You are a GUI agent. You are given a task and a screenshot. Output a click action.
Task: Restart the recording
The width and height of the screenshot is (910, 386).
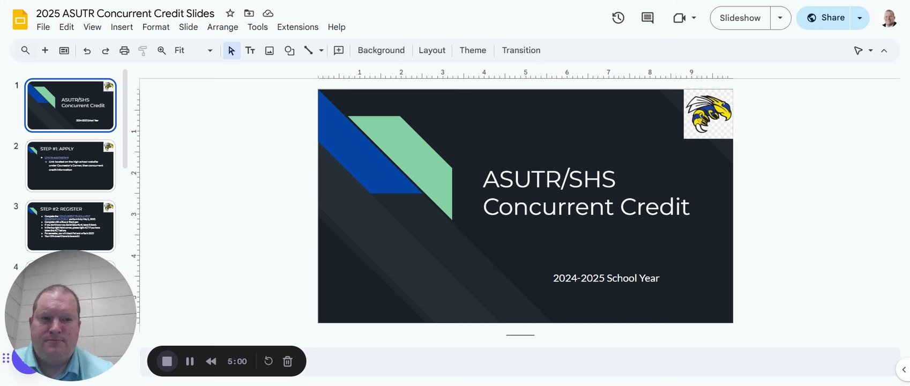point(268,361)
